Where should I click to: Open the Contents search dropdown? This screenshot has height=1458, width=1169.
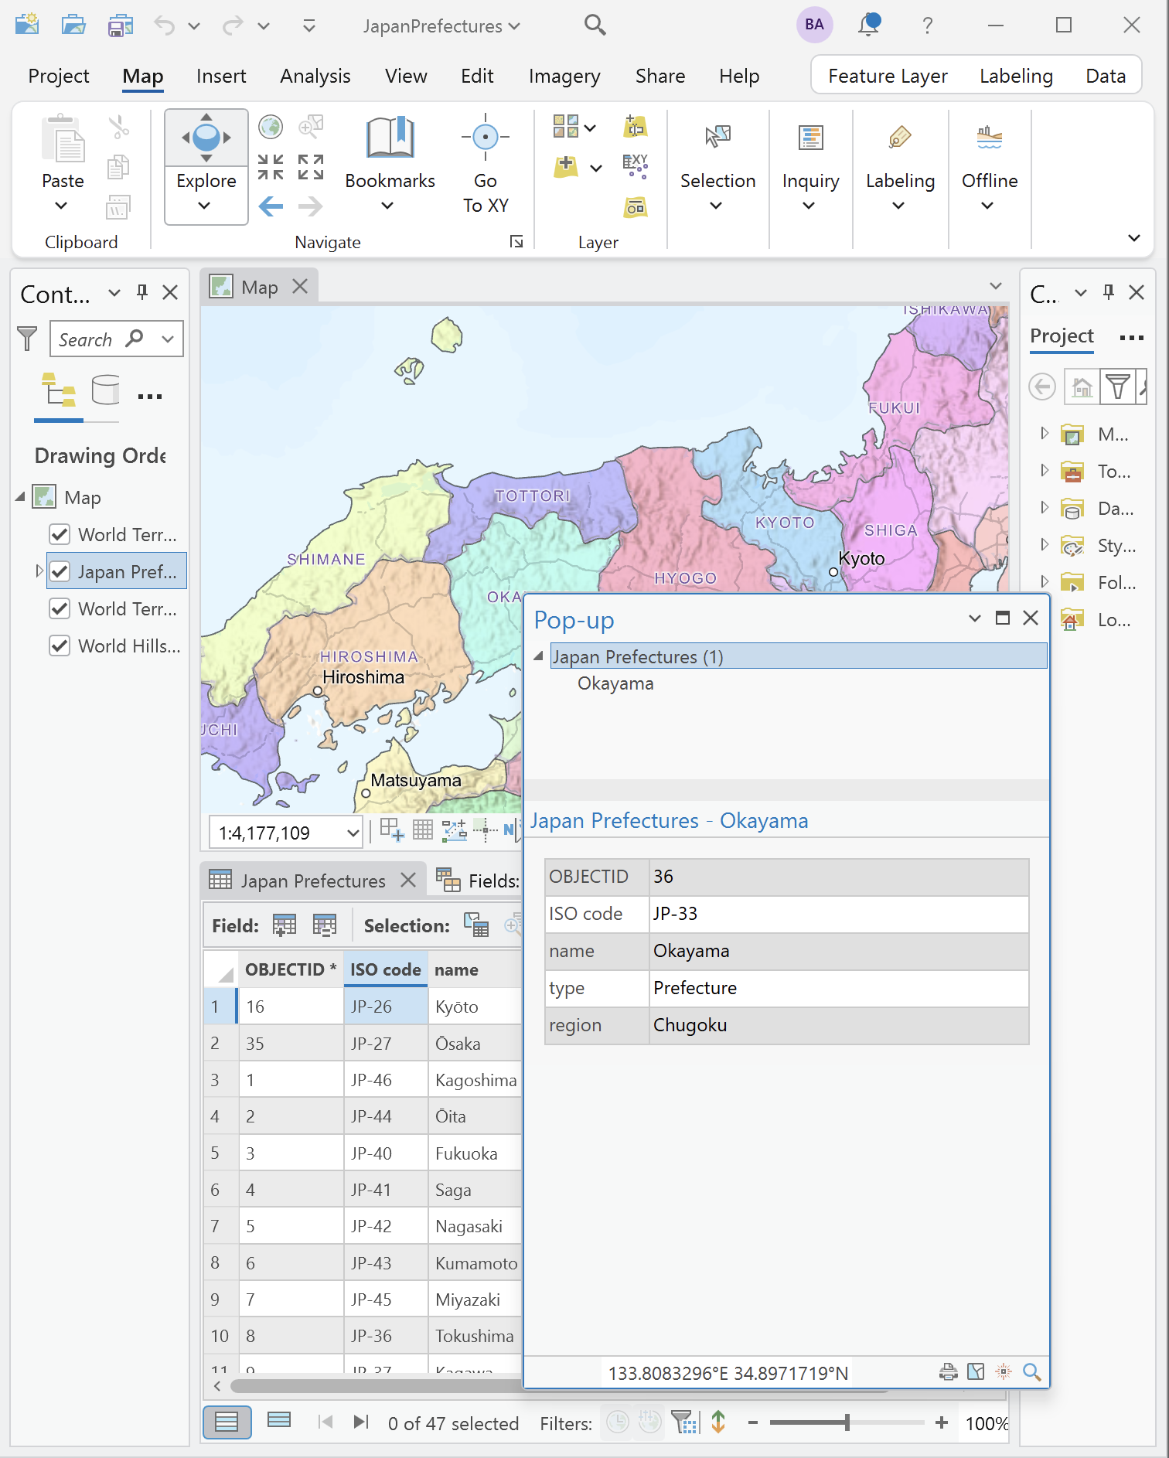tap(168, 339)
